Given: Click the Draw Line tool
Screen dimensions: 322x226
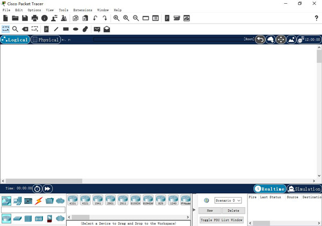Looking at the screenshot, I should [56, 29].
